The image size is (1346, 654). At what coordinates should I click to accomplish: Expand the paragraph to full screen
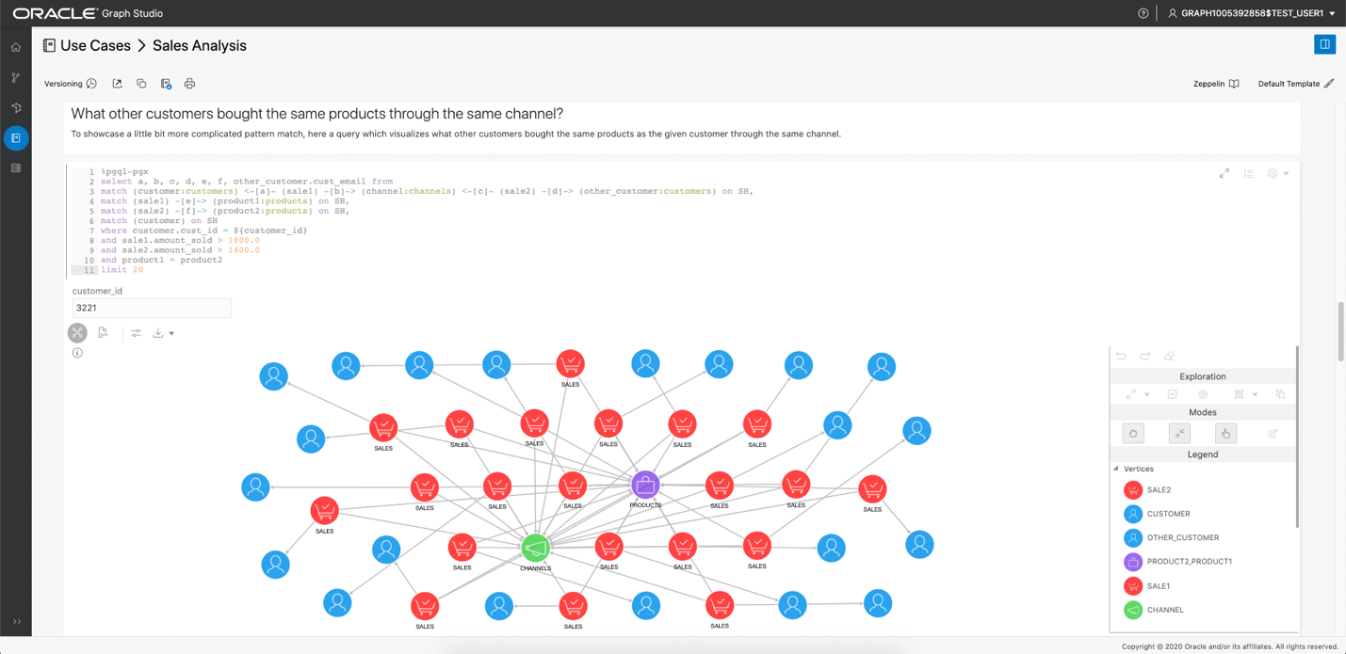(x=1224, y=174)
